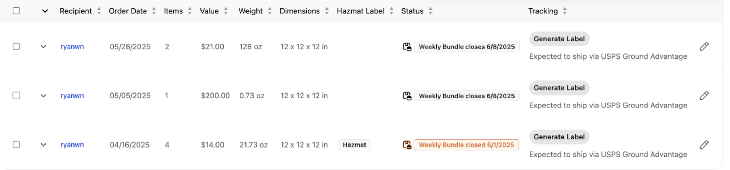Toggle the select-all checkbox in the header
730x170 pixels.
point(17,11)
